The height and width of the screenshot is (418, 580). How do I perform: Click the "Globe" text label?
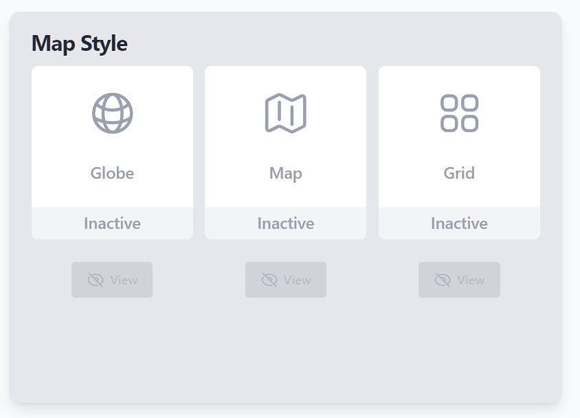(113, 173)
